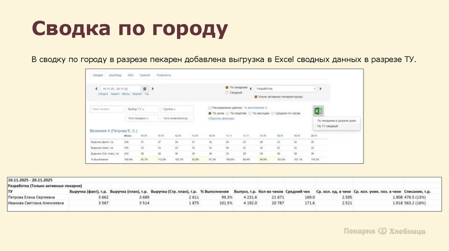Open the Excel export icon

click(x=318, y=111)
